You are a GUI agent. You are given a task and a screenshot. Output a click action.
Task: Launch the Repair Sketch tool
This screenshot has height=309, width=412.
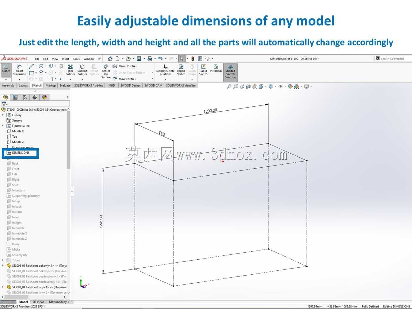click(x=181, y=70)
